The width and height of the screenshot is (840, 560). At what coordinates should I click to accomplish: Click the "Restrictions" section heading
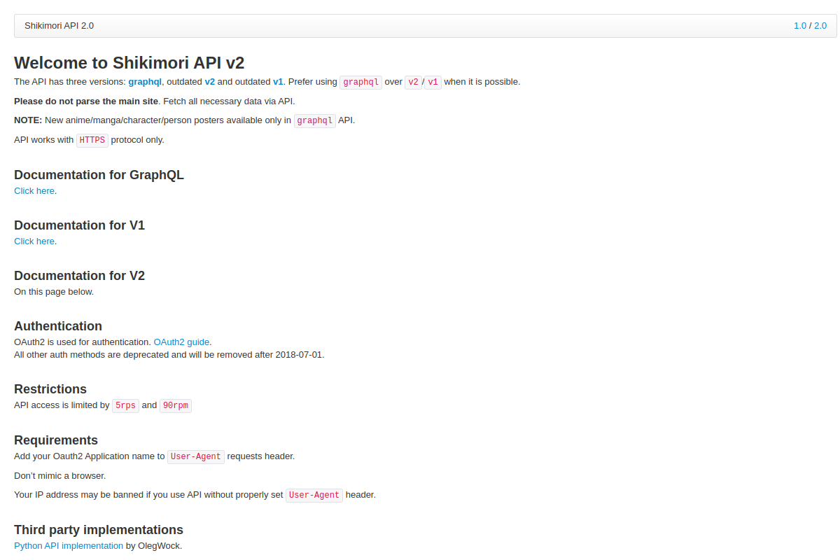[50, 389]
